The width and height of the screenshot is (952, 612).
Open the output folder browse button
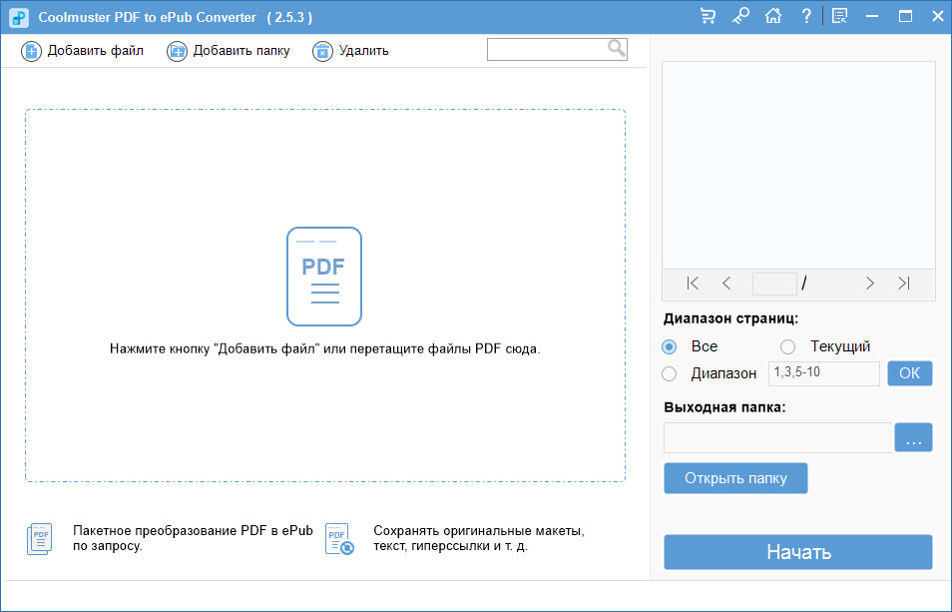coord(913,437)
